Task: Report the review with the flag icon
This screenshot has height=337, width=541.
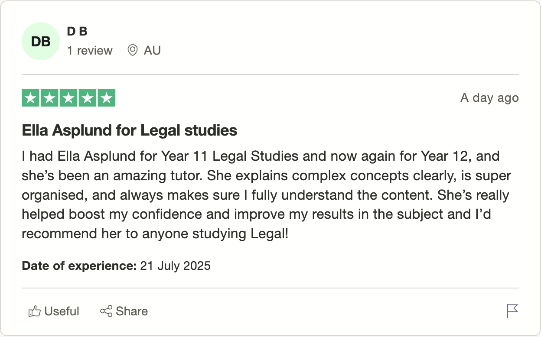Action: [x=512, y=311]
